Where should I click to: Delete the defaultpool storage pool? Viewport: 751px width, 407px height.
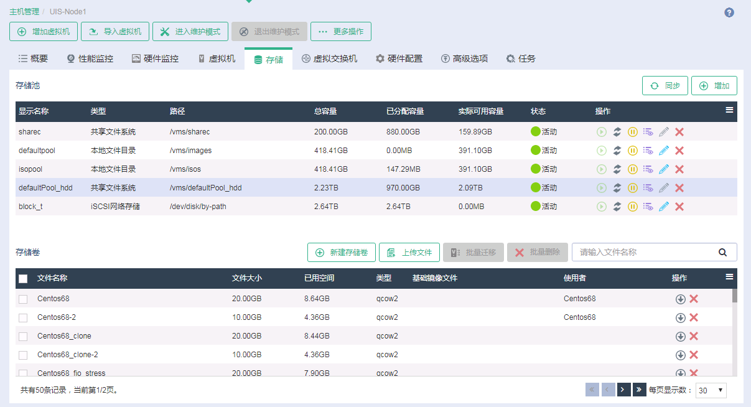[679, 151]
